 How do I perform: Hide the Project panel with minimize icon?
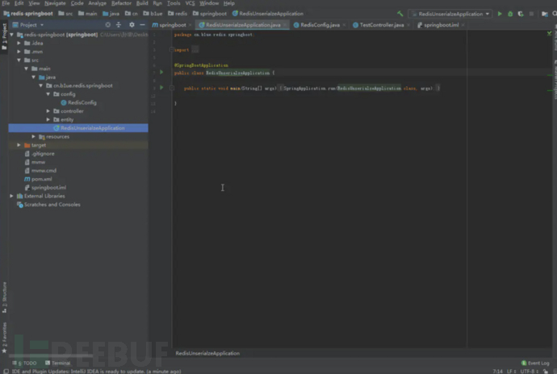coord(141,25)
